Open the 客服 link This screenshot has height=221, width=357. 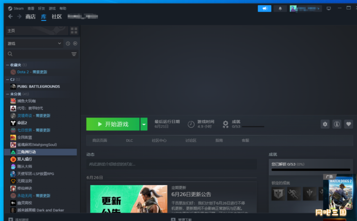(x=245, y=141)
